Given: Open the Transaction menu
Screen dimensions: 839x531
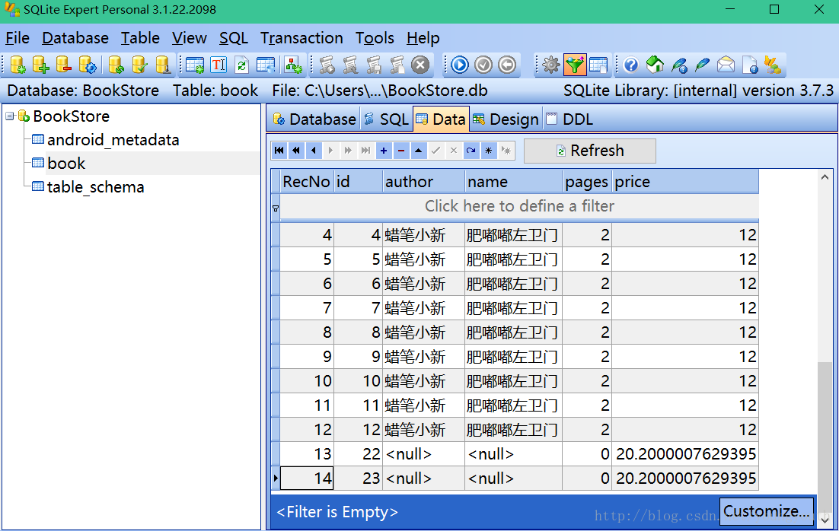Looking at the screenshot, I should coord(301,38).
